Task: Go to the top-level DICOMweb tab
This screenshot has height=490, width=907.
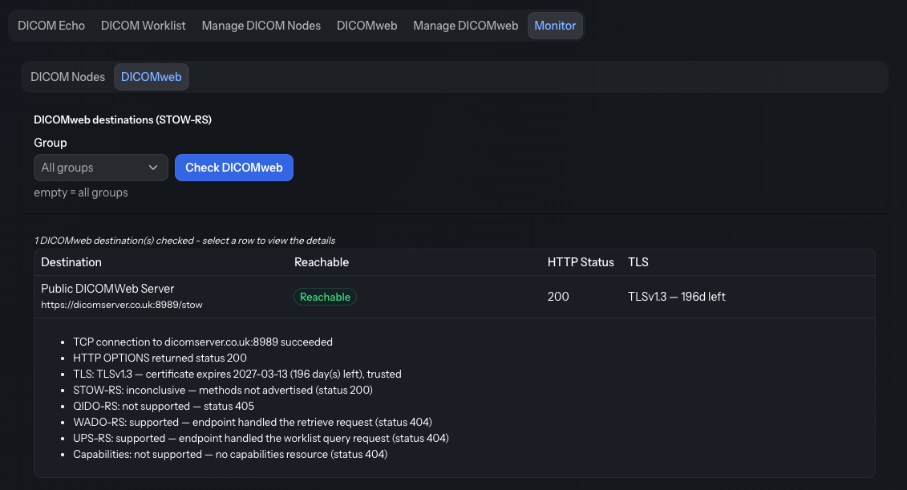Action: point(366,26)
